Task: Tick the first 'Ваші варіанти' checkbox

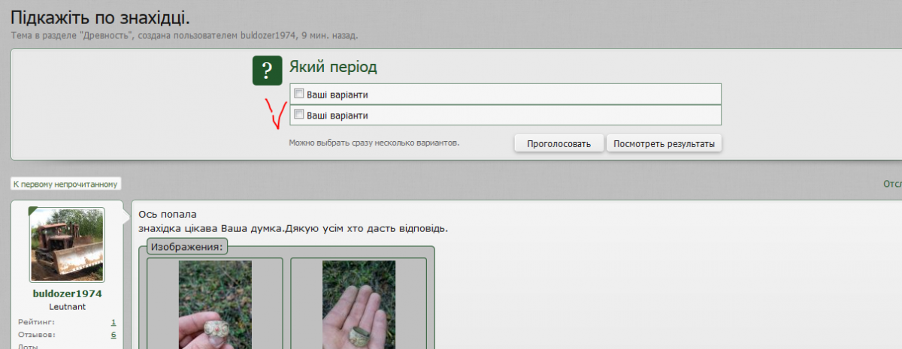Action: pos(298,94)
